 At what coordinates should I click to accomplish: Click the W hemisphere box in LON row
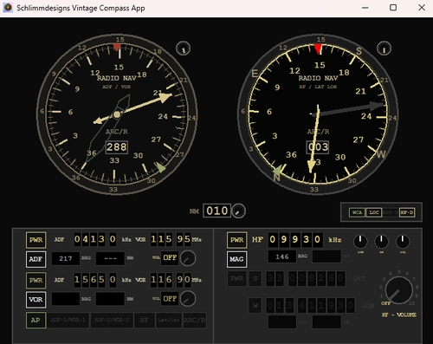(x=255, y=306)
